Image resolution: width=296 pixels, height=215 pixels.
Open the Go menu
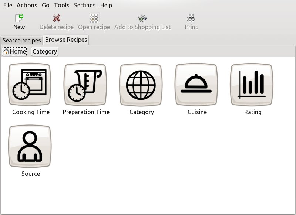tap(46, 5)
